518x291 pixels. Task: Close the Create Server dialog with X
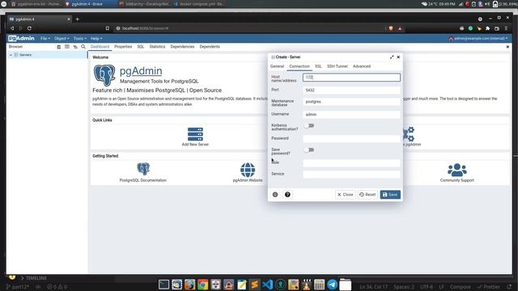point(398,57)
